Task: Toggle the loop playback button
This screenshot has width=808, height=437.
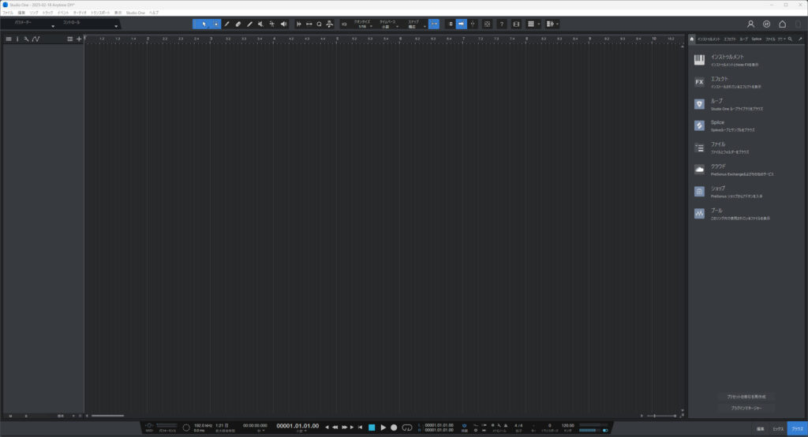Action: [406, 428]
